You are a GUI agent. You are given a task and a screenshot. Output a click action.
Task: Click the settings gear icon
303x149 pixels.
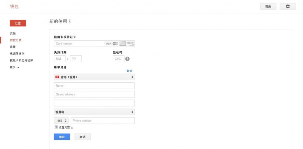(x=288, y=7)
